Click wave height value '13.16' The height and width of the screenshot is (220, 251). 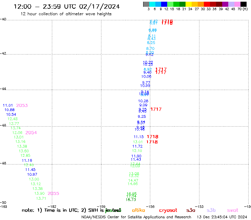click(20, 141)
